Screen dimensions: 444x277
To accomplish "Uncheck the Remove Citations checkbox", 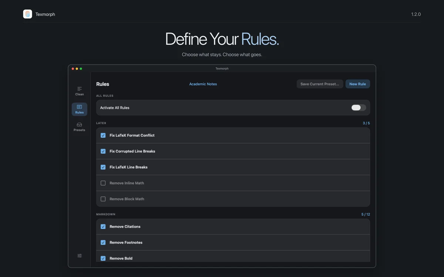I will tap(103, 226).
